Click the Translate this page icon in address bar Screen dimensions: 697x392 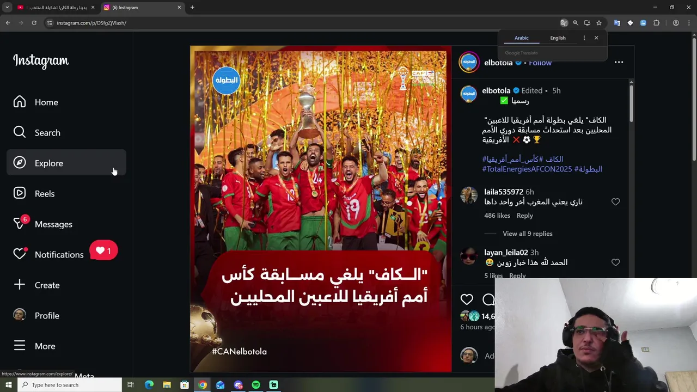(564, 23)
